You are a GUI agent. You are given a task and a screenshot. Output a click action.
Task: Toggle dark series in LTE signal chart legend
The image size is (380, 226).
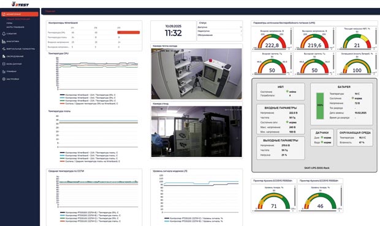[x=194, y=218]
